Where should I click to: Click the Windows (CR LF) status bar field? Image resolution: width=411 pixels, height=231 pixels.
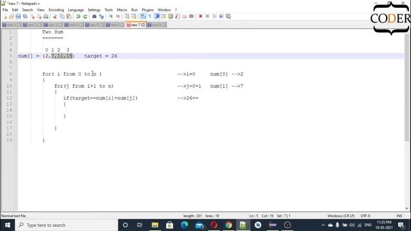coord(341,216)
